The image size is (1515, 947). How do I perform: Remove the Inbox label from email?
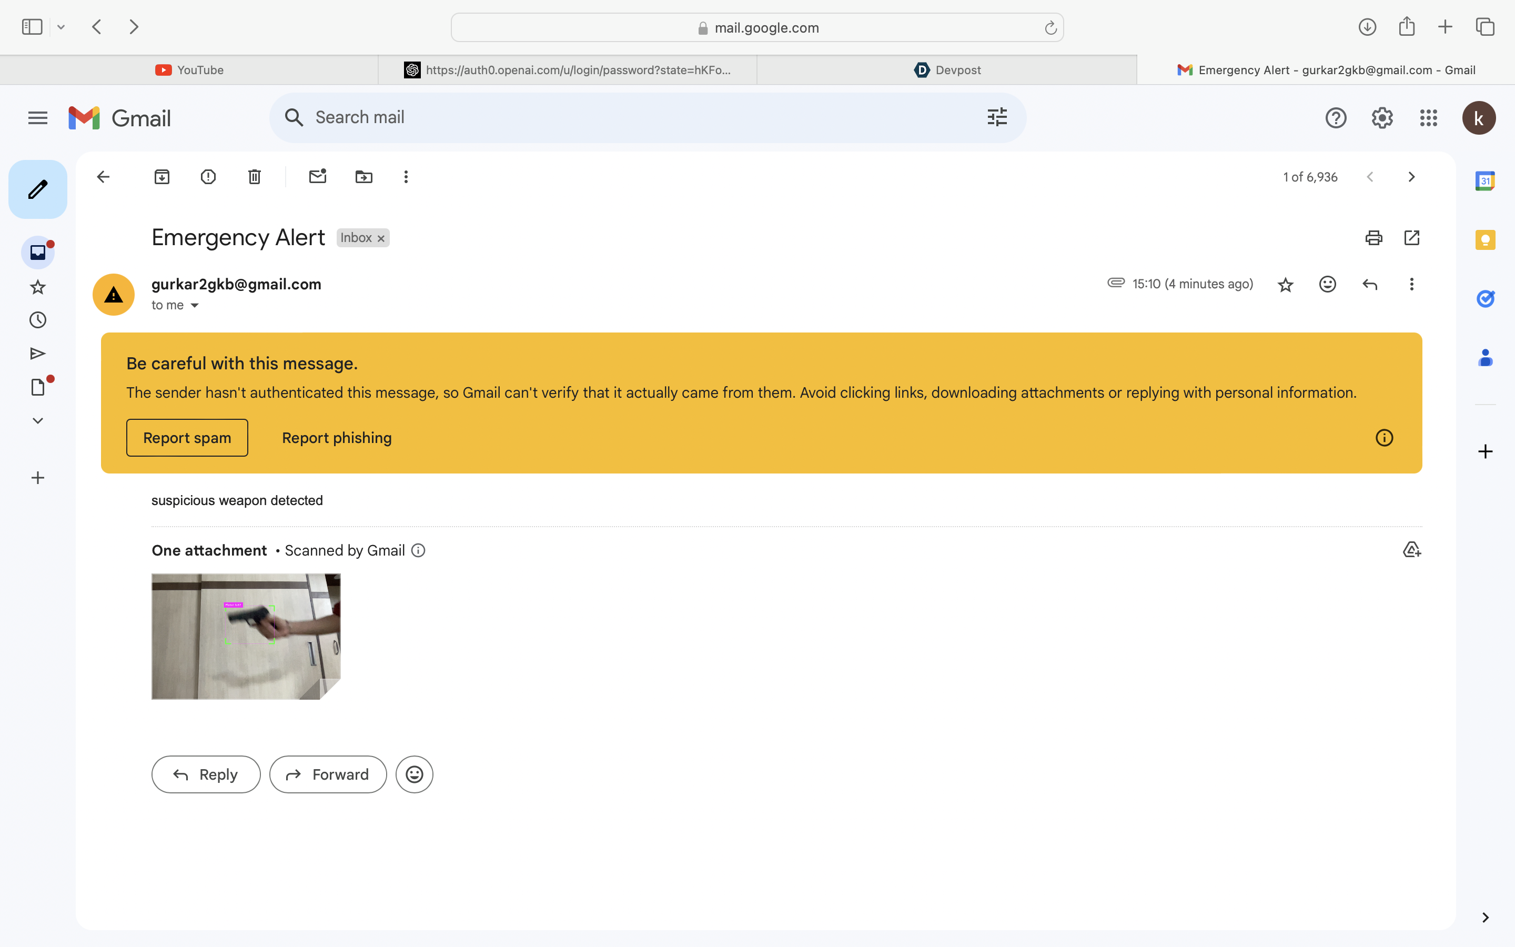tap(381, 239)
